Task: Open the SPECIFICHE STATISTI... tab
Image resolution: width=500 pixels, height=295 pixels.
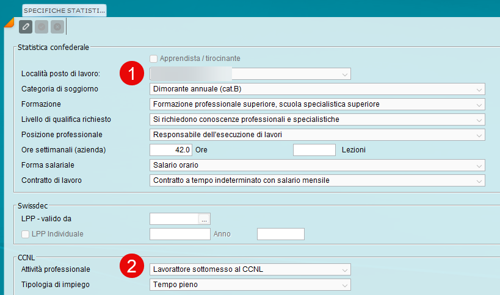Action: coord(64,10)
